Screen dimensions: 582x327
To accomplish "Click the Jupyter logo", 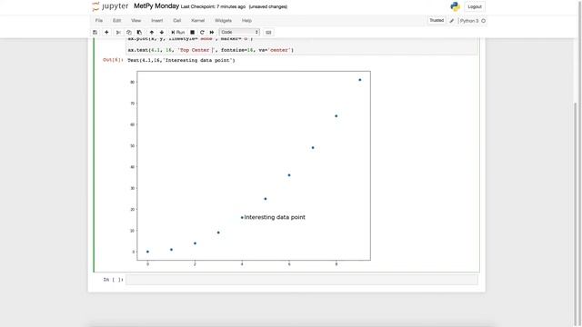I will [110, 6].
